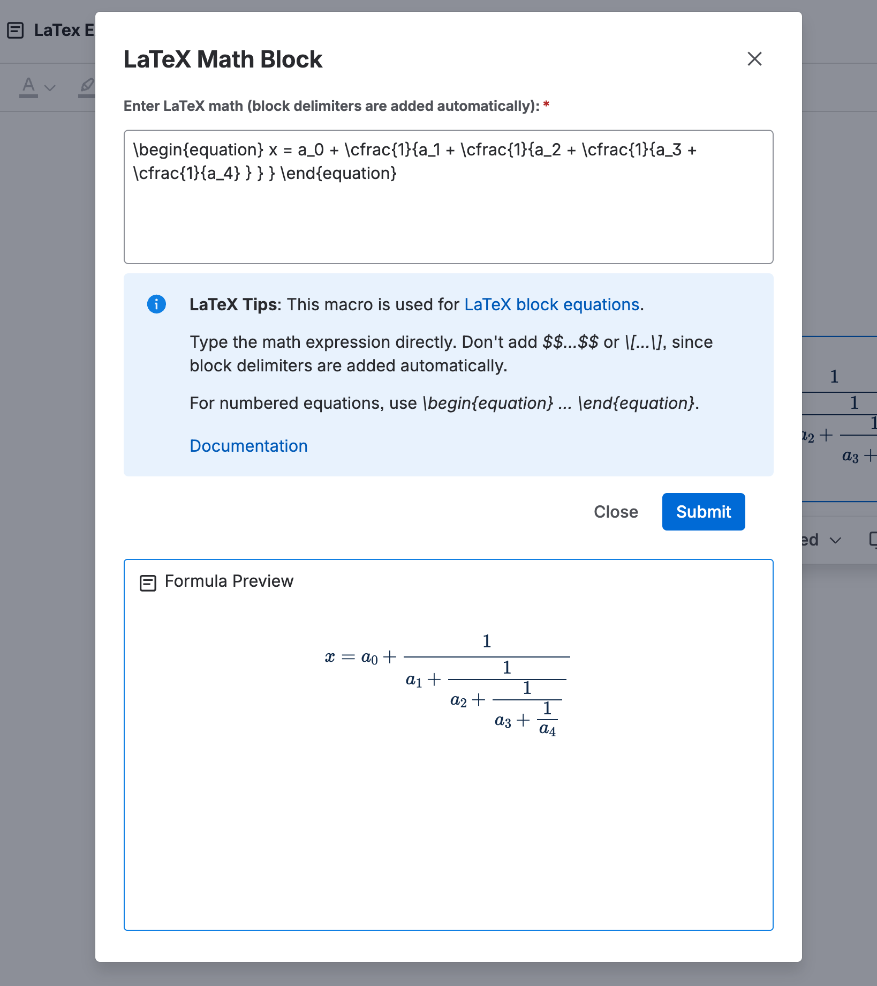Expand the saved status dropdown on the right
This screenshot has width=877, height=986.
[835, 540]
